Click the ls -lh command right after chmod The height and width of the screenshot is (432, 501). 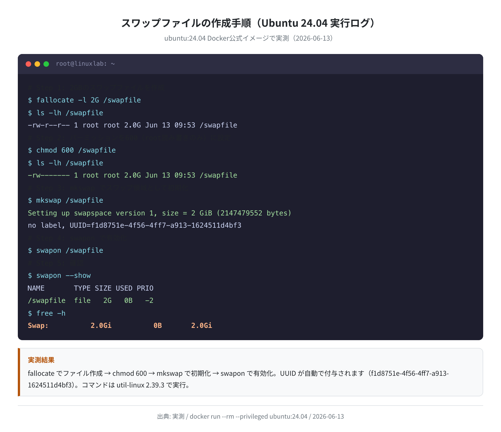point(65,163)
